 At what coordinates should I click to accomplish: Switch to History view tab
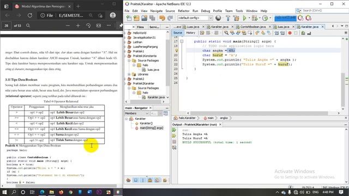[x=190, y=33]
